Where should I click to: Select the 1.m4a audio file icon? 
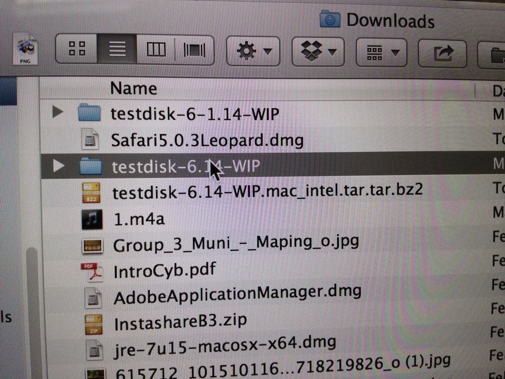[91, 219]
